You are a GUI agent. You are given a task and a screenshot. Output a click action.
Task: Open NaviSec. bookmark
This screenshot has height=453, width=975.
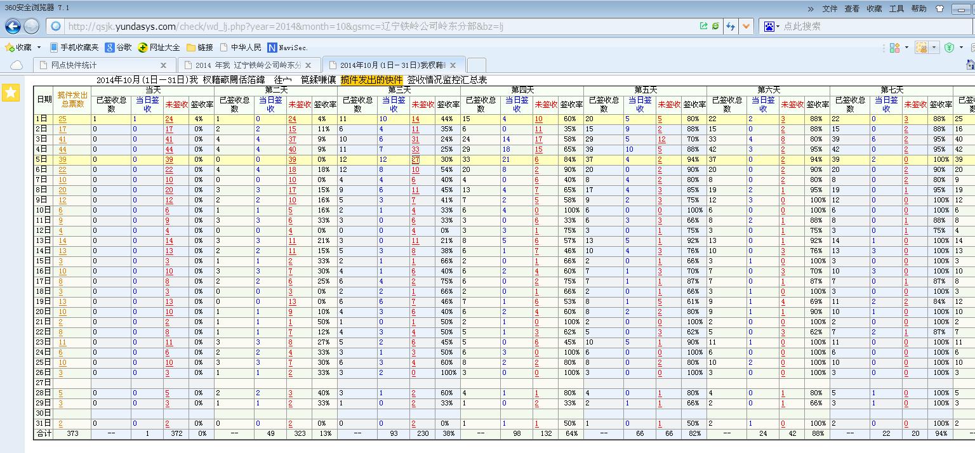[288, 48]
